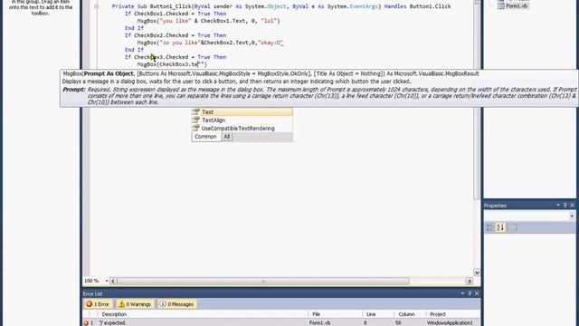Click "Handles Button1.Click" in the code

[418, 6]
